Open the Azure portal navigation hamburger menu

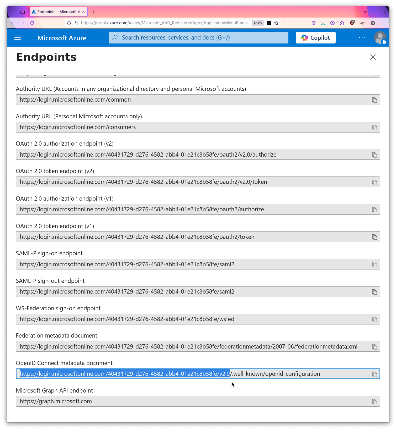pos(17,37)
